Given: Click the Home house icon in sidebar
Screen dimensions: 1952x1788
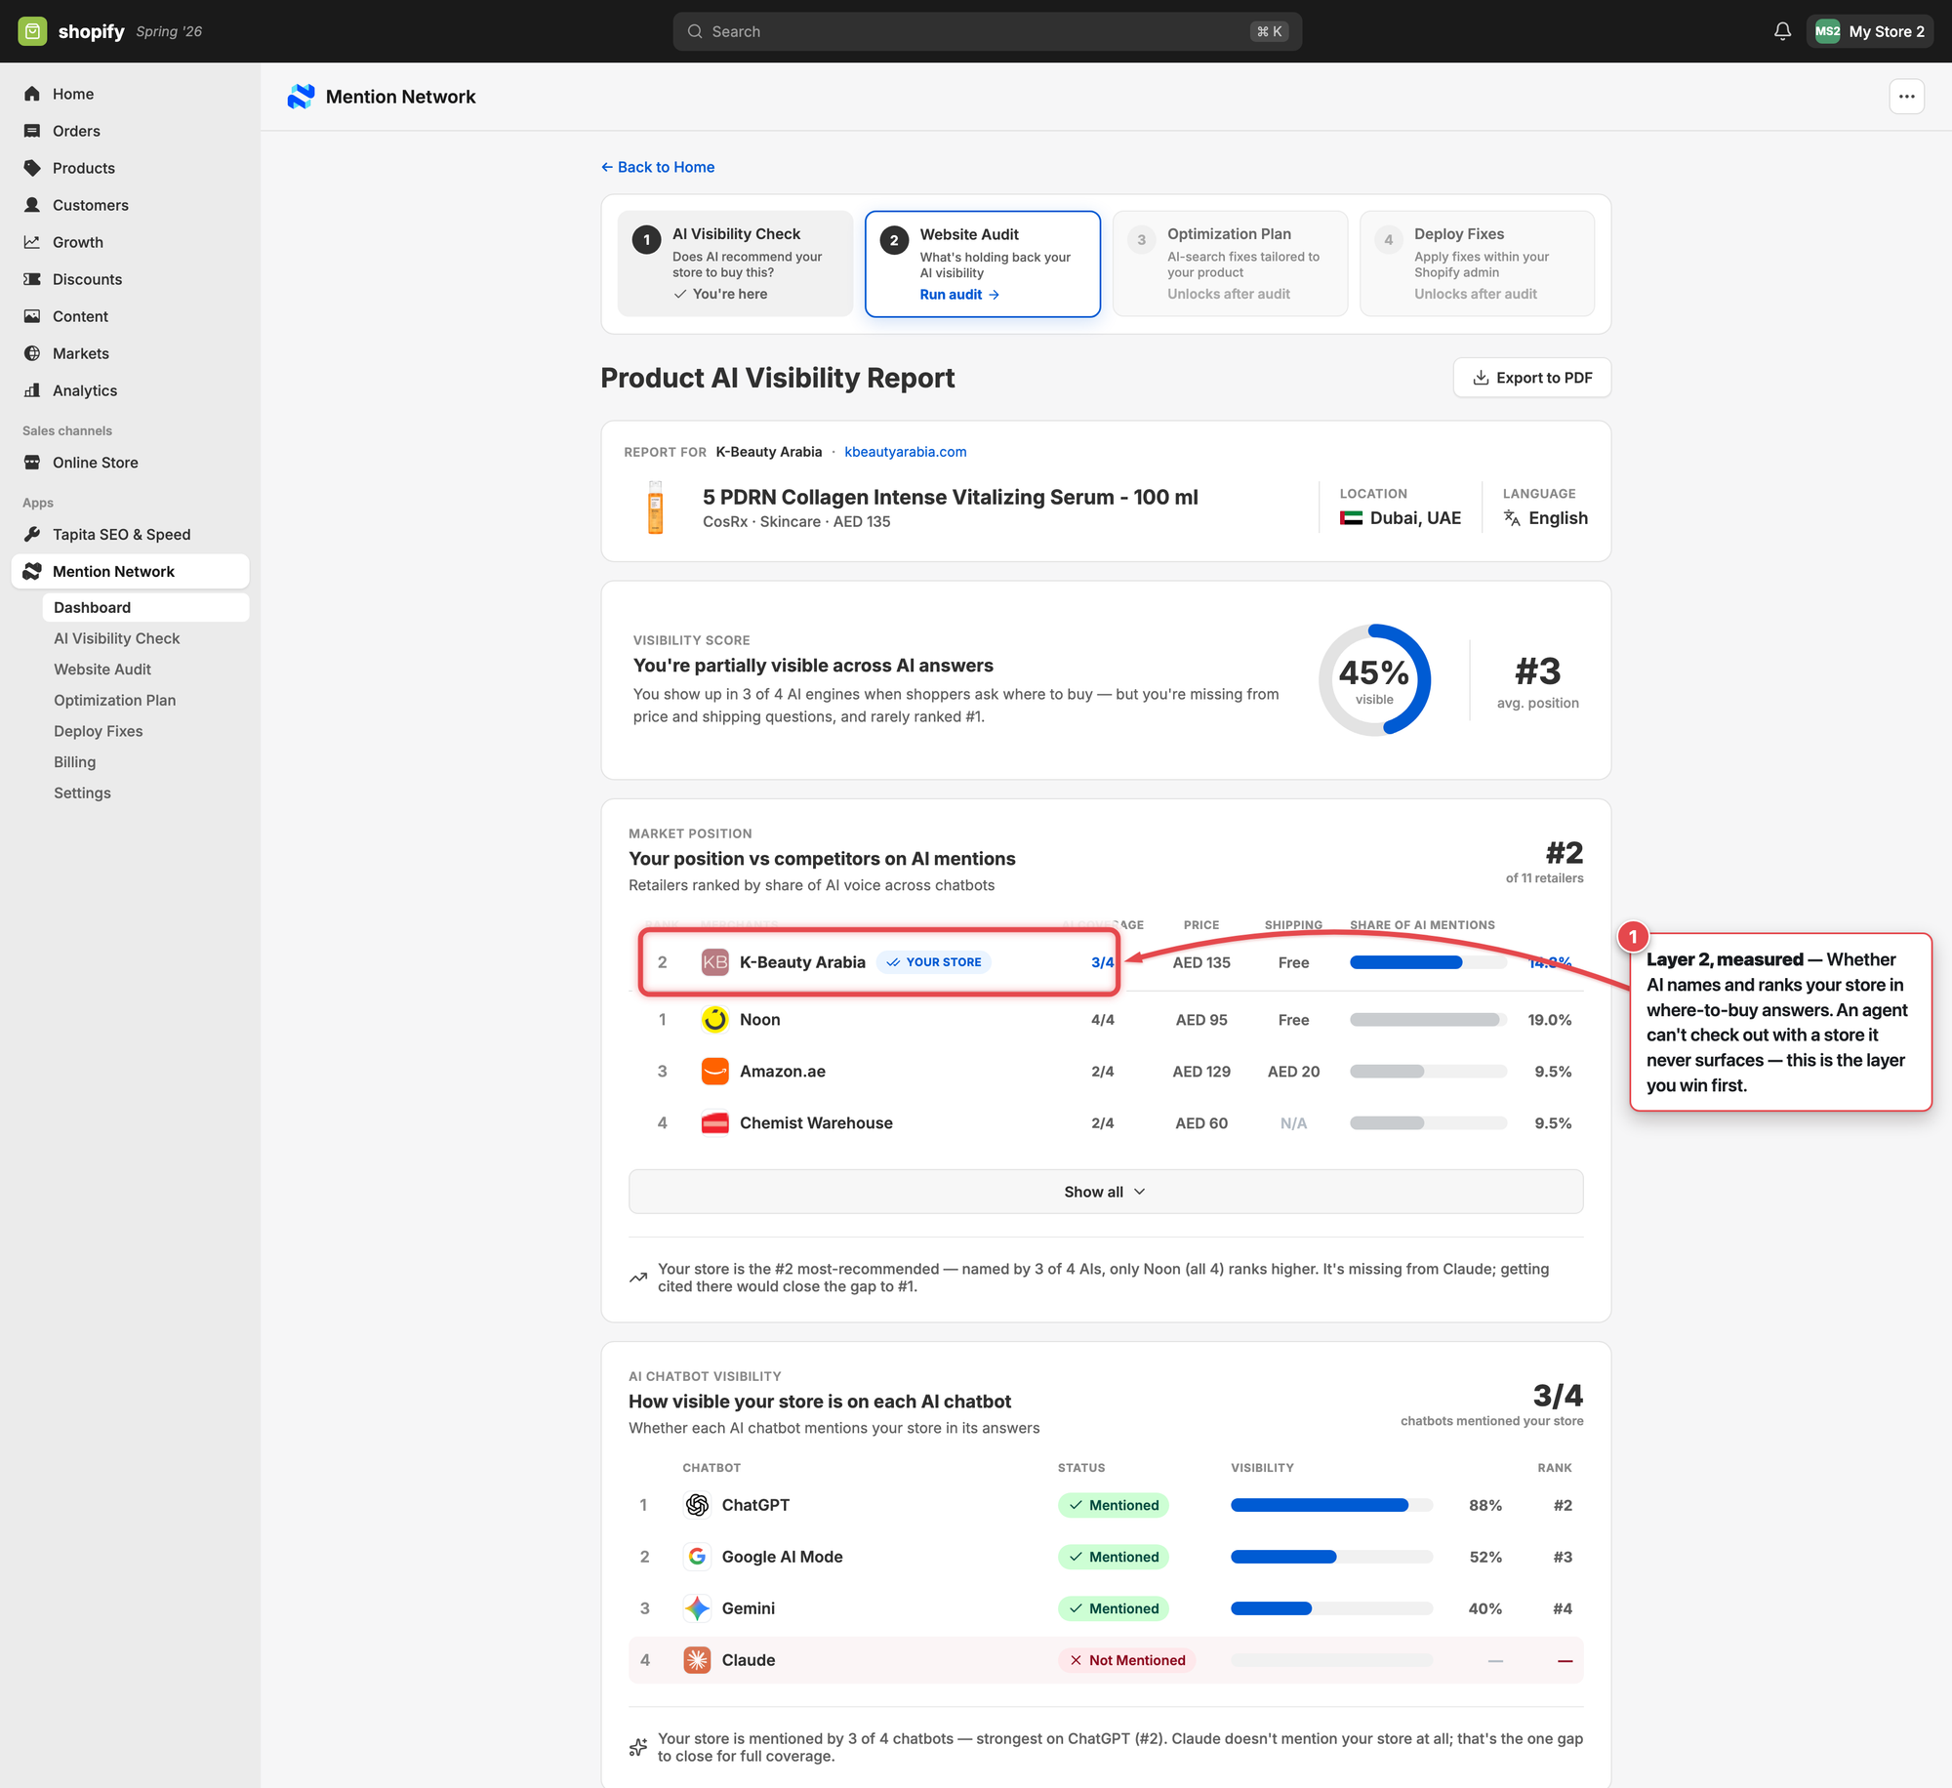Looking at the screenshot, I should (x=32, y=94).
